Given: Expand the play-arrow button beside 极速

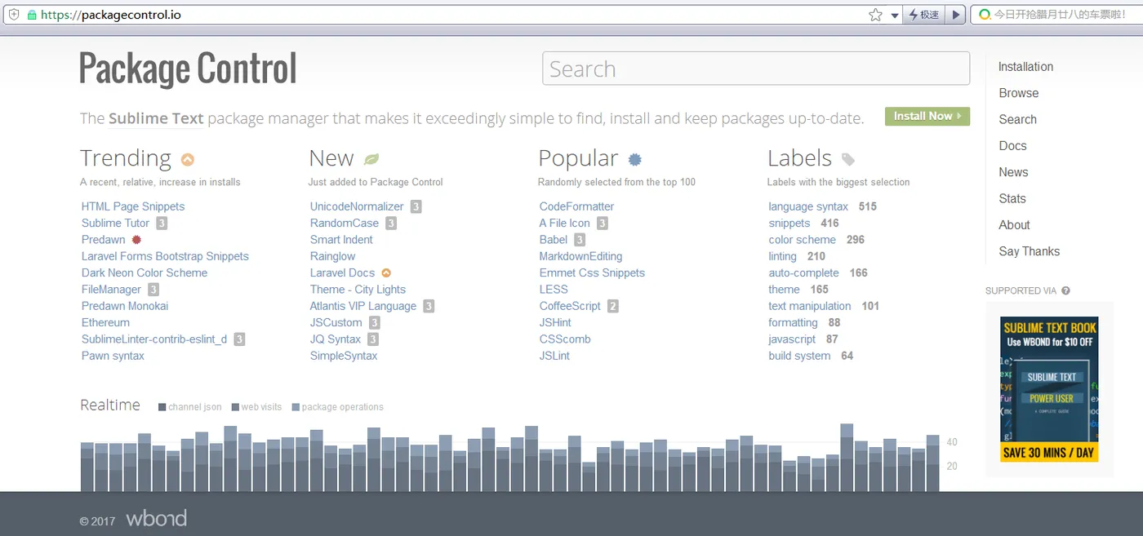Looking at the screenshot, I should click(957, 15).
